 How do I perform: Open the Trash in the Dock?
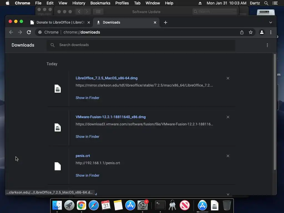coord(227,205)
